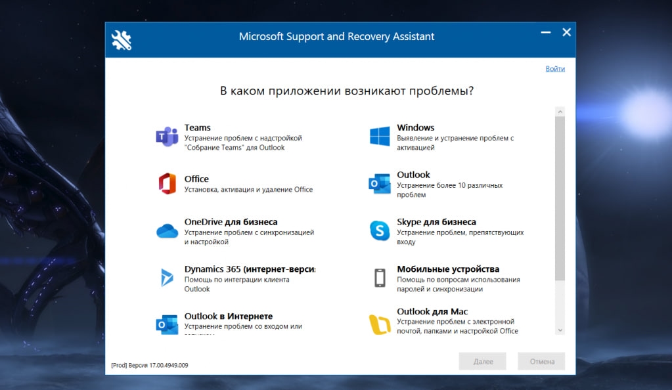The image size is (672, 390).
Task: Click the tools icon in title bar
Action: [x=121, y=39]
